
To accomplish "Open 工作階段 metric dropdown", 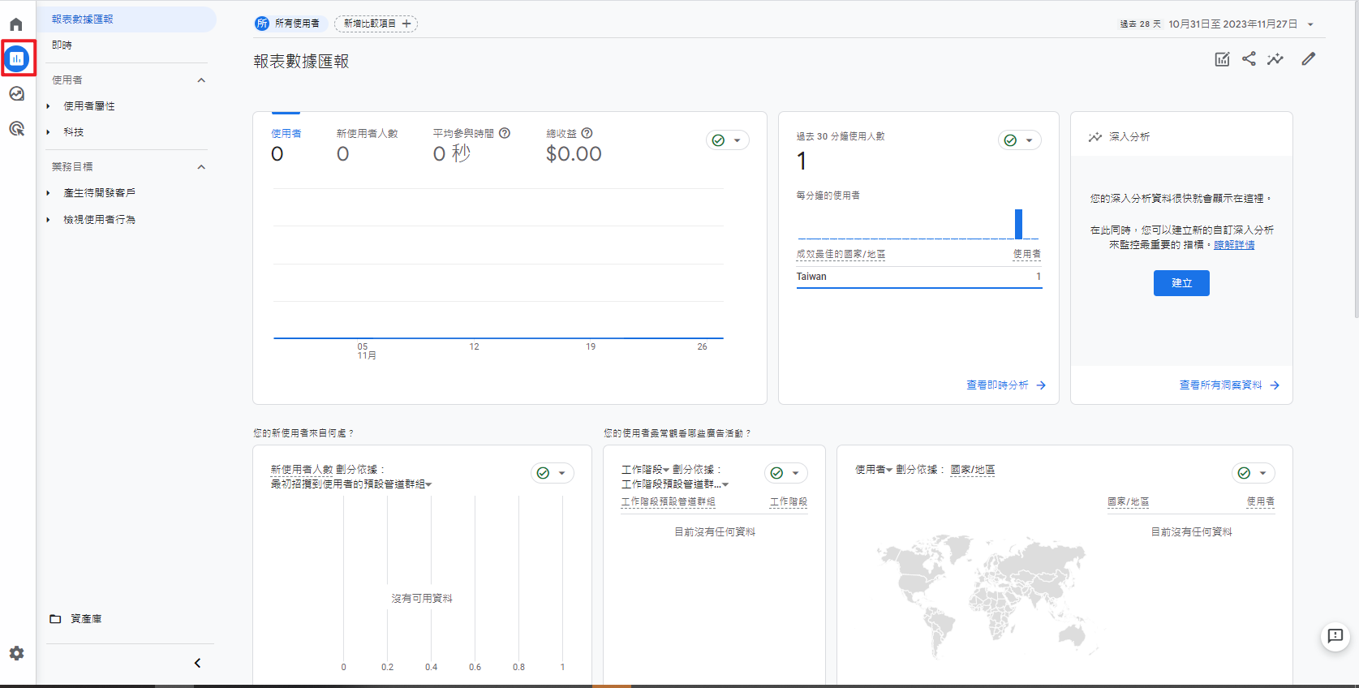I will (x=646, y=470).
